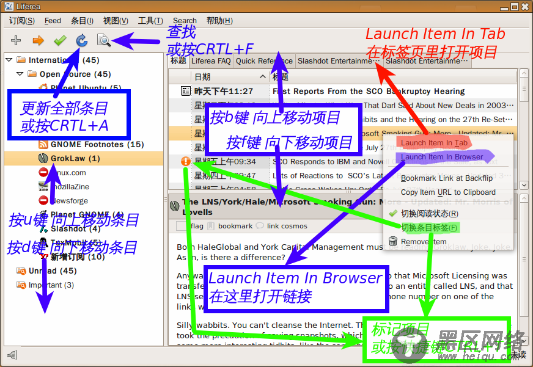The width and height of the screenshot is (533, 367).
Task: Open the 视图(V) menu
Action: click(x=116, y=21)
